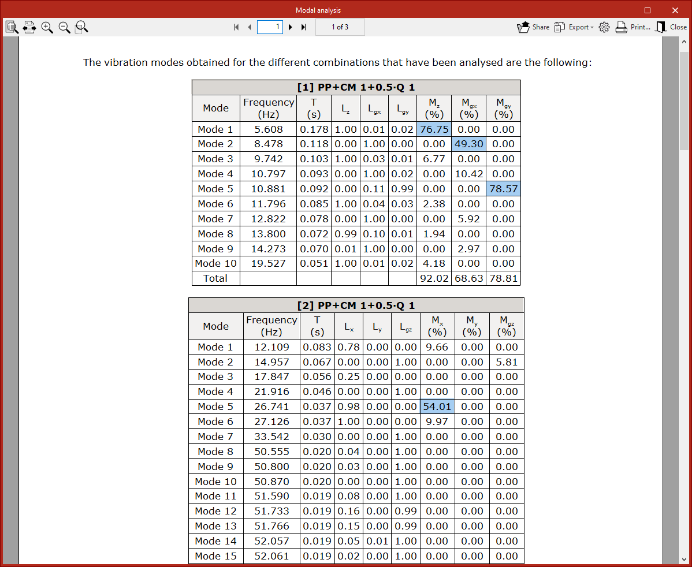
Task: Click the 'Total' row label
Action: point(215,278)
